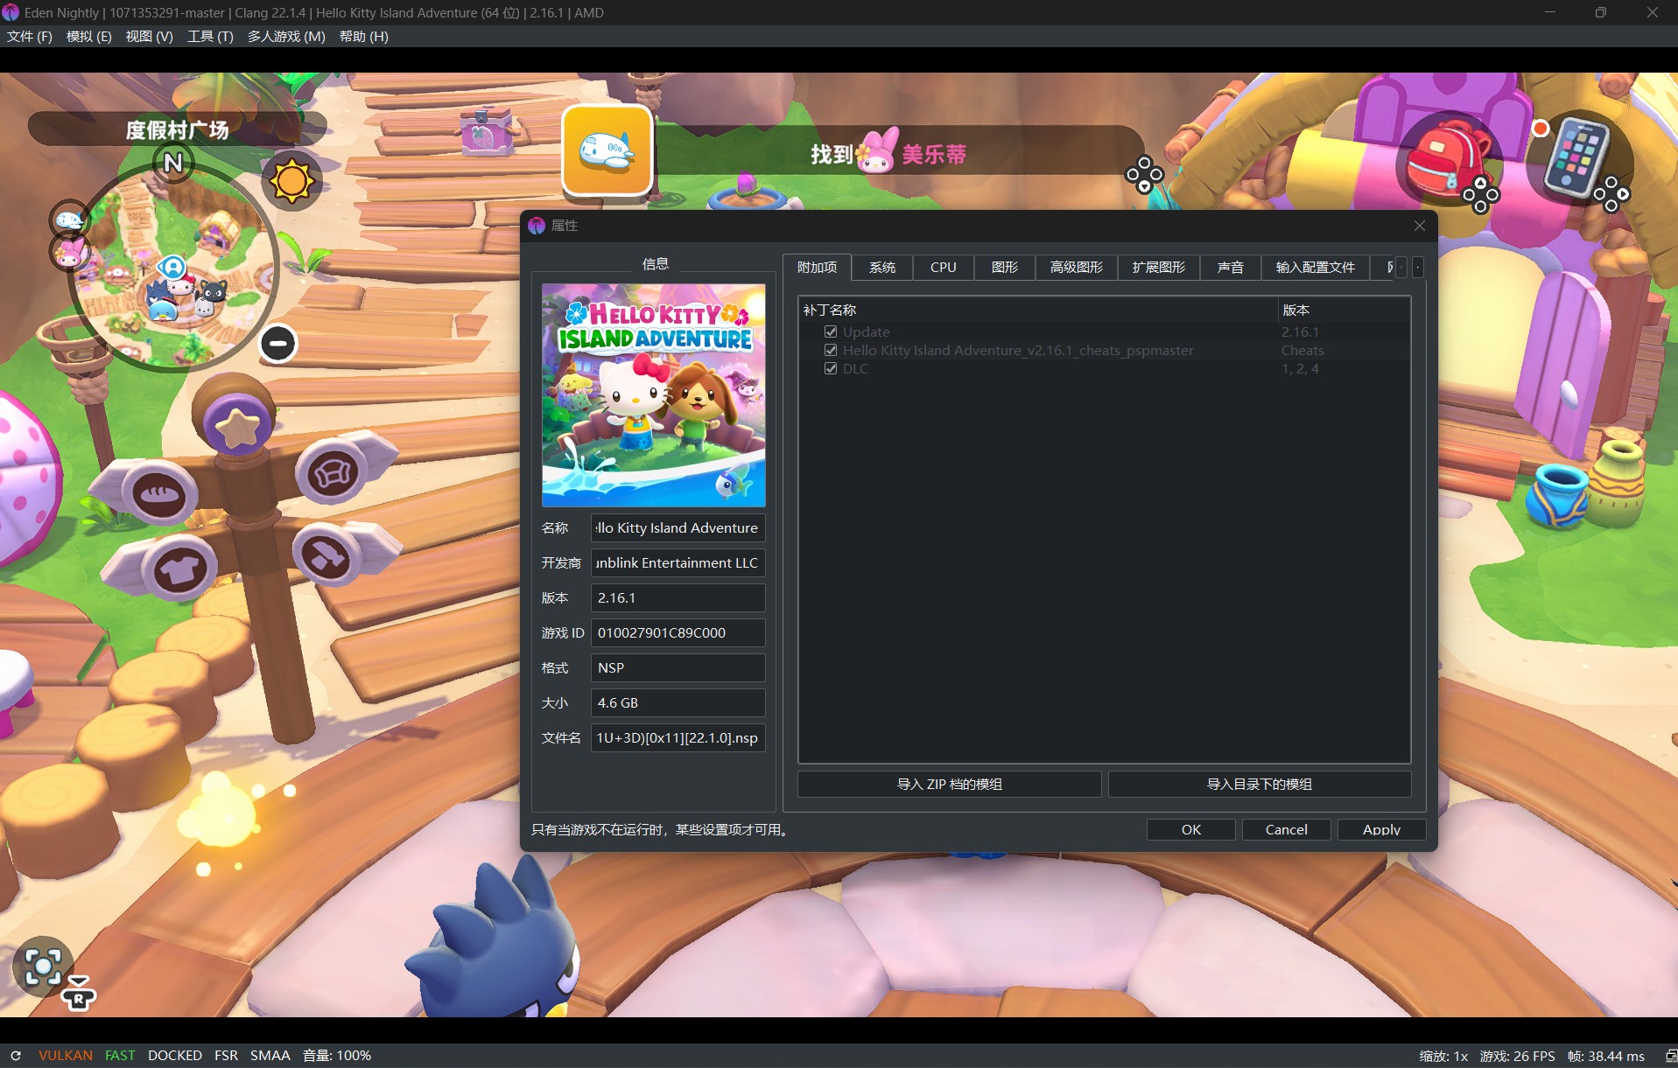Screen dimensions: 1678x1068
Task: Toggle the Update patch checkbox
Action: click(x=831, y=332)
